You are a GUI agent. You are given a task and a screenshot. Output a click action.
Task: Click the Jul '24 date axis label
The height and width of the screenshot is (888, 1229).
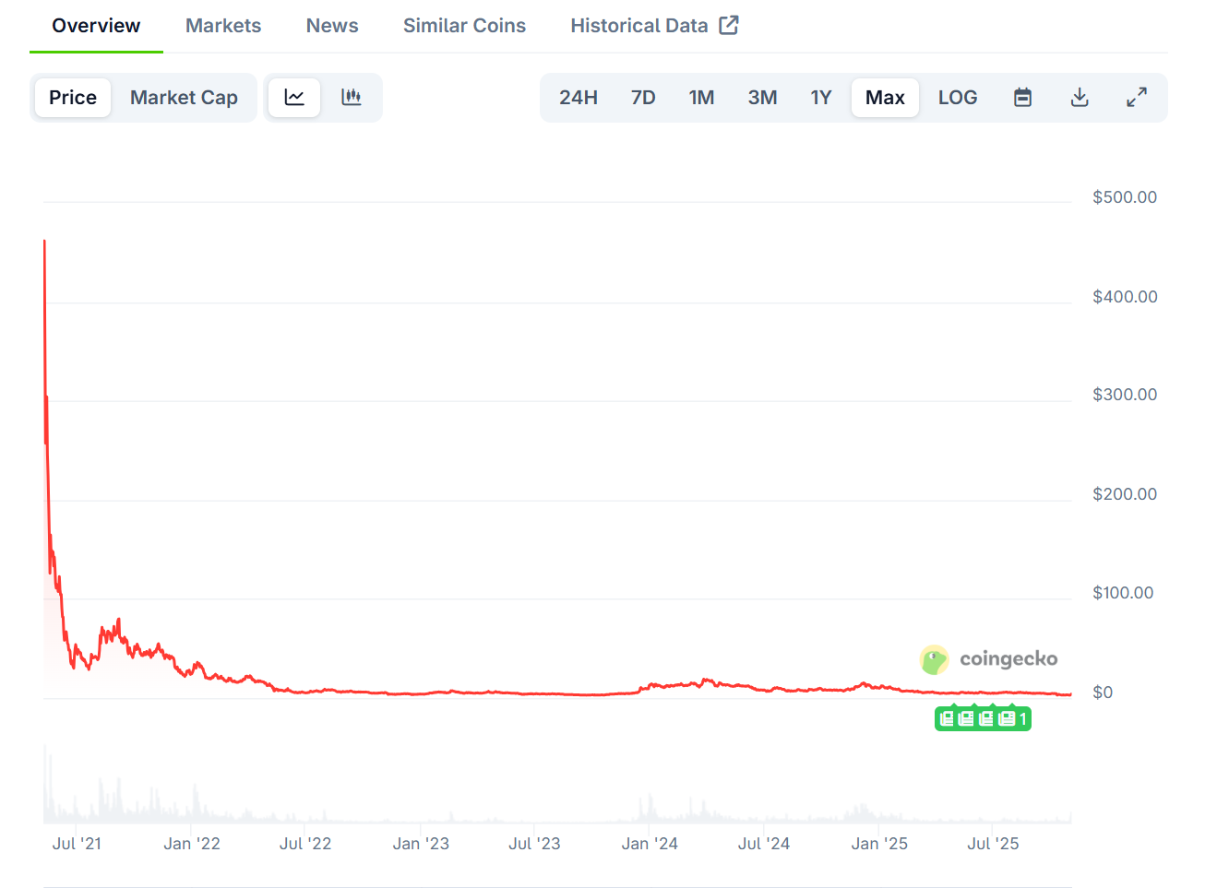coord(764,844)
